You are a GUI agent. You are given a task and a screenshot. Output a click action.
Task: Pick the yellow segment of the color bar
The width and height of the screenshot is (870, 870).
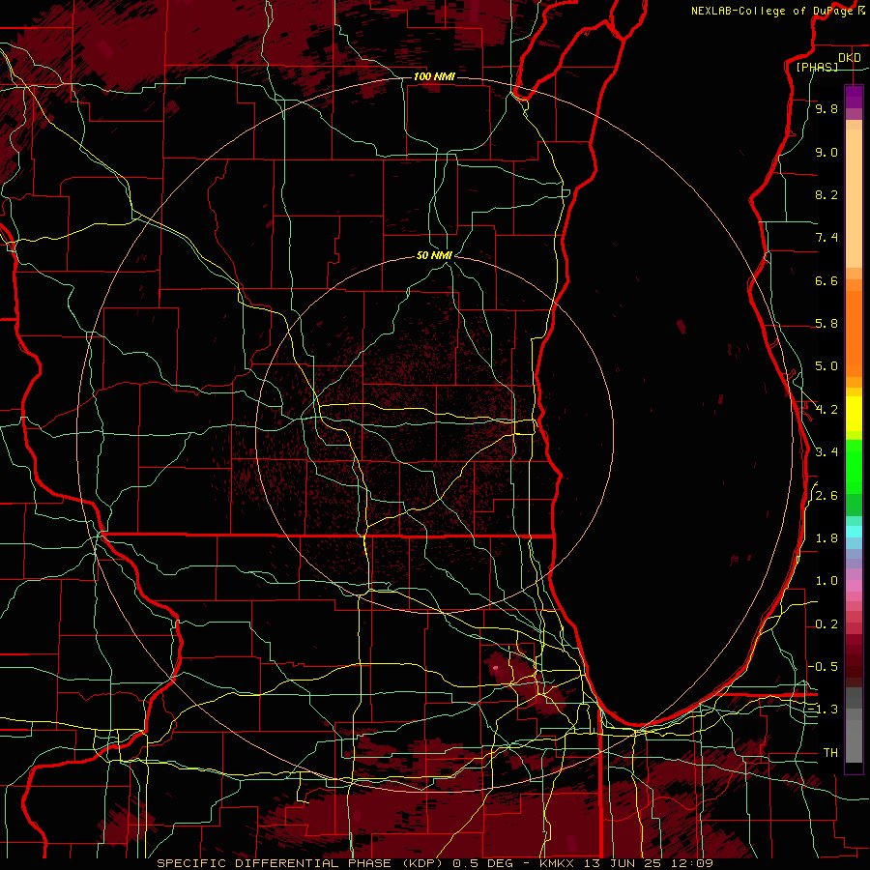(x=854, y=414)
